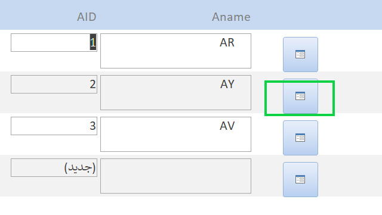Select the AID column header label
This screenshot has width=382, height=215.
[x=87, y=17]
